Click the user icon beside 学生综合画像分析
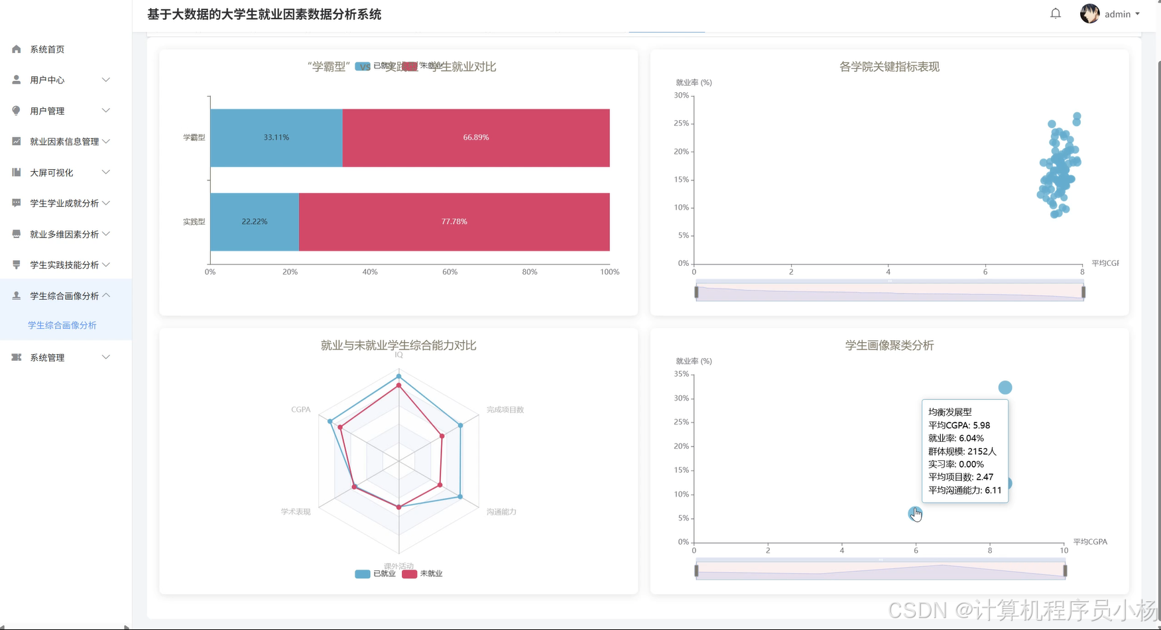 [17, 296]
